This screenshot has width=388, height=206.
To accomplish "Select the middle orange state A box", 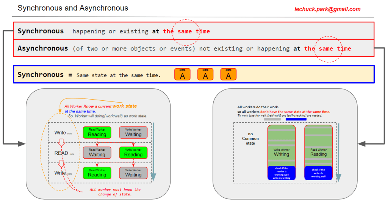I will 205,75.
